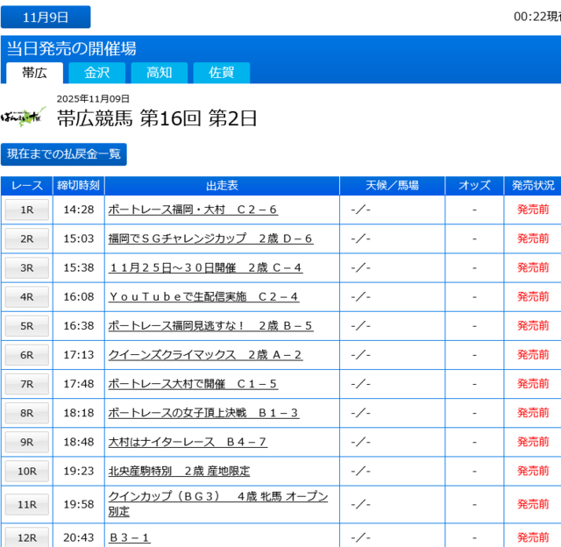Open クイーンズクライマックス 2歳 A-2 link
The image size is (561, 547).
tap(205, 355)
